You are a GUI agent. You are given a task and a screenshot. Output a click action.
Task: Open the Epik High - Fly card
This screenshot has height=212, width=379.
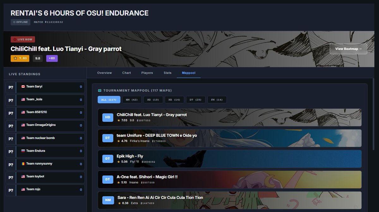click(x=230, y=159)
